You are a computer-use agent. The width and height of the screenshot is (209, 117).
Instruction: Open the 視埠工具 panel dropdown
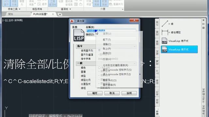click(20, 9)
